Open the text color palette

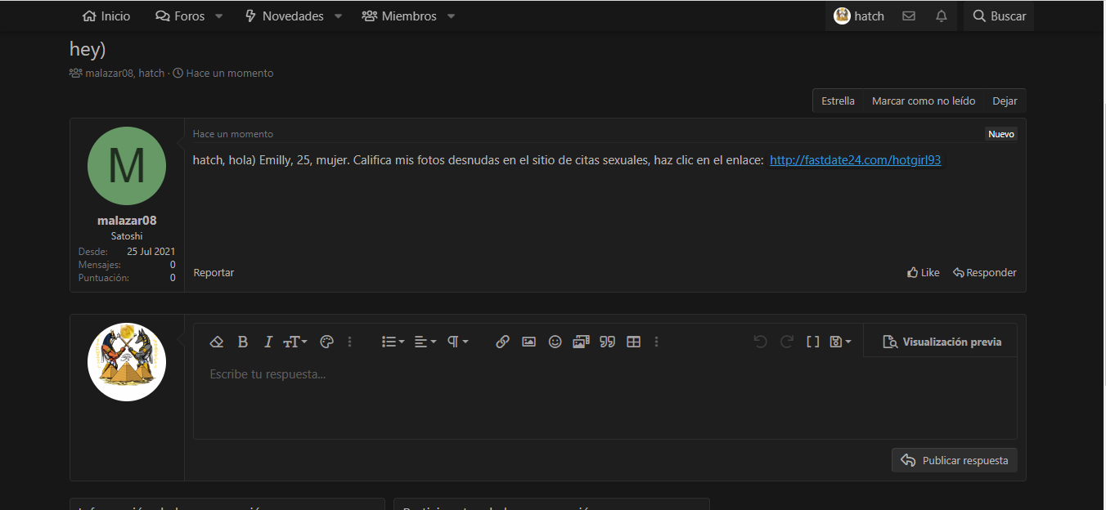pyautogui.click(x=326, y=342)
